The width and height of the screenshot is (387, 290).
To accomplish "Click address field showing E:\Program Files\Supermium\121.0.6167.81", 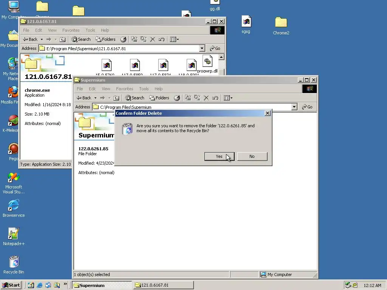I will pyautogui.click(x=119, y=49).
